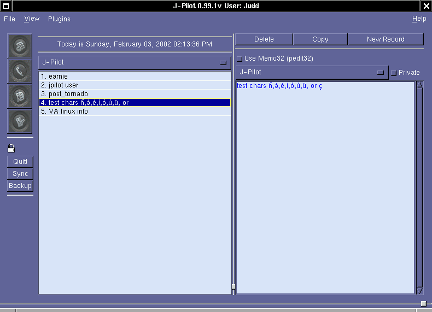
Task: Select memo '5. VA linux info'
Action: pyautogui.click(x=135, y=111)
